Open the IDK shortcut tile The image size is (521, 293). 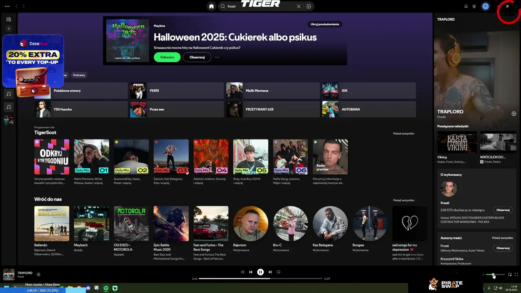coord(369,91)
